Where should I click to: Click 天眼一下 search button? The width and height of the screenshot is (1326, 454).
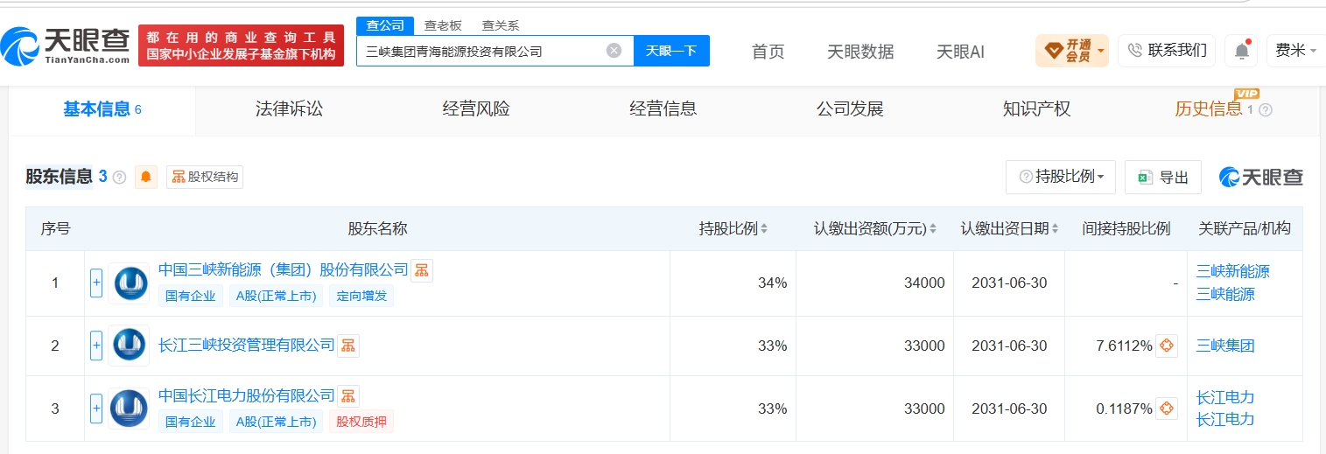(671, 51)
